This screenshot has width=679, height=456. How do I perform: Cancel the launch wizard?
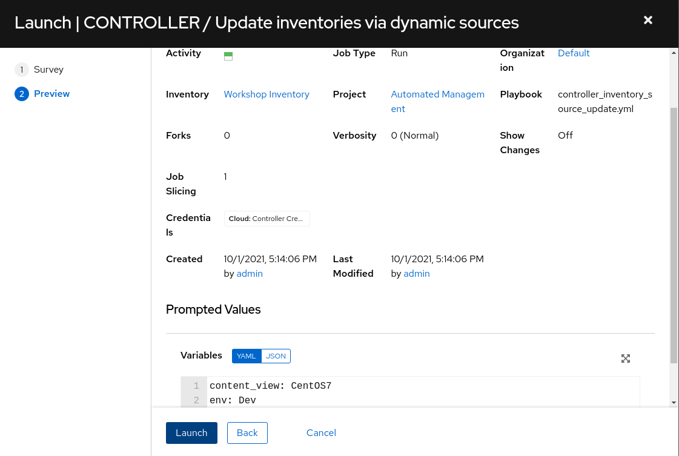tap(321, 432)
